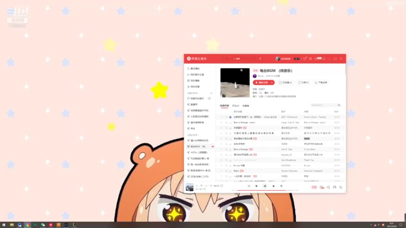Switch to the comments tab
Viewport: 406px width, 228px height.
(x=235, y=106)
